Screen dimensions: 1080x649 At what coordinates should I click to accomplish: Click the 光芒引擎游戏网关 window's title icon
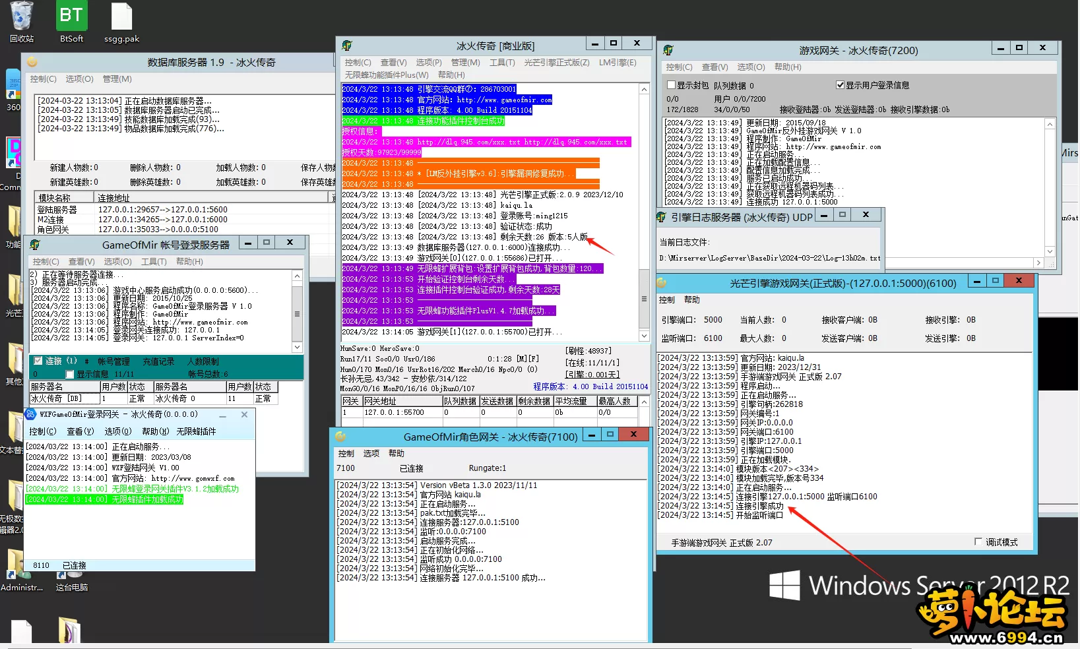pos(662,283)
